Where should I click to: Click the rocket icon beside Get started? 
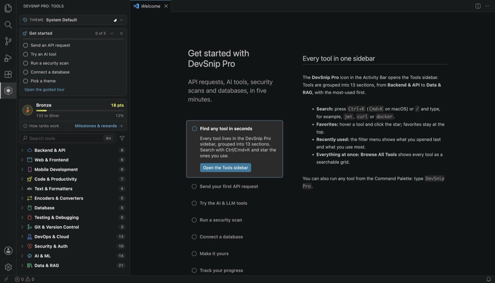pyautogui.click(x=25, y=33)
